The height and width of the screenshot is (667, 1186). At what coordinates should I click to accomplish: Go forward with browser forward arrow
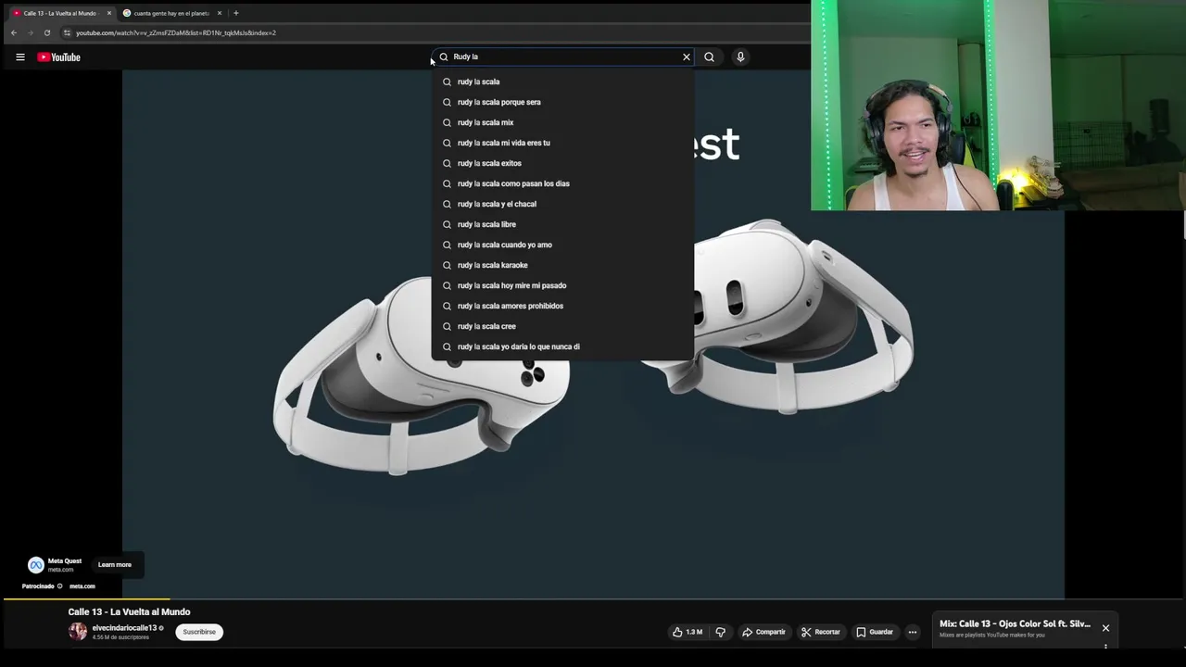click(31, 32)
